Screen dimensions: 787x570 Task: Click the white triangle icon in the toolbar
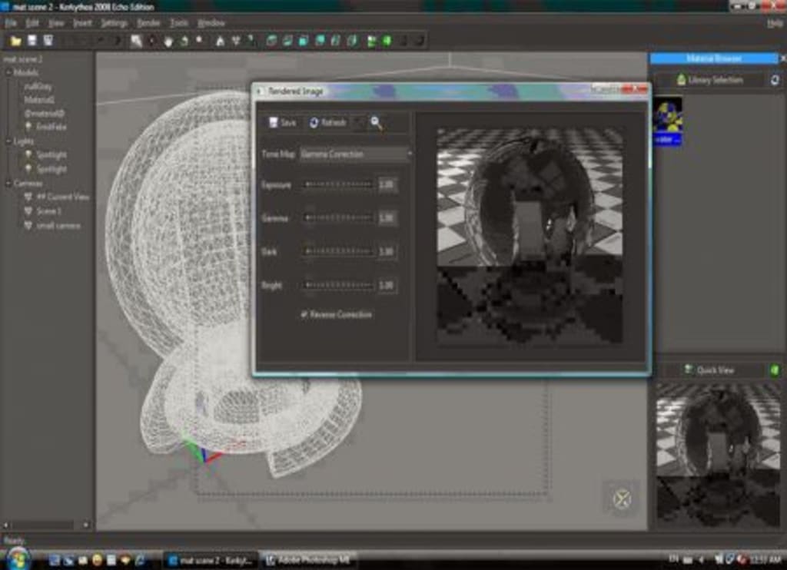[220, 41]
